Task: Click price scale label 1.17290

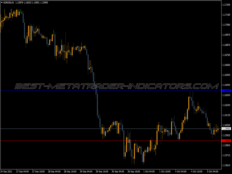Action: [x=226, y=5]
